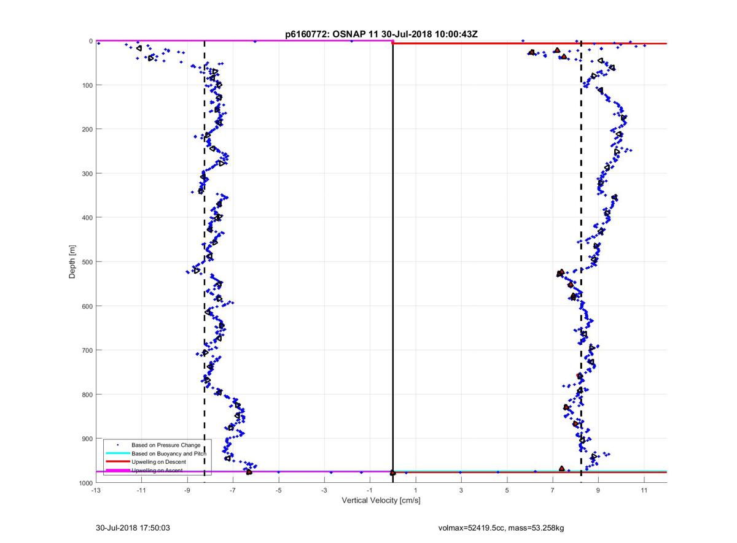Click the positive velocity tick label '9'
Screen dimensions: 737x543
tap(598, 490)
